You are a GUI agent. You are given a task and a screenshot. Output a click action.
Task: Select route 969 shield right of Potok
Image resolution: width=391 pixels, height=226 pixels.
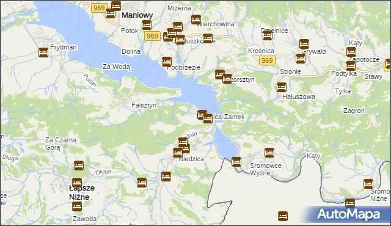152,36
